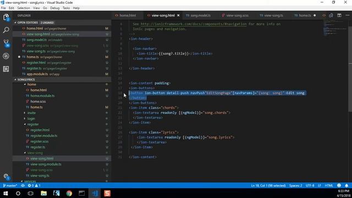Click the Cortana search circle on taskbar

18,193
